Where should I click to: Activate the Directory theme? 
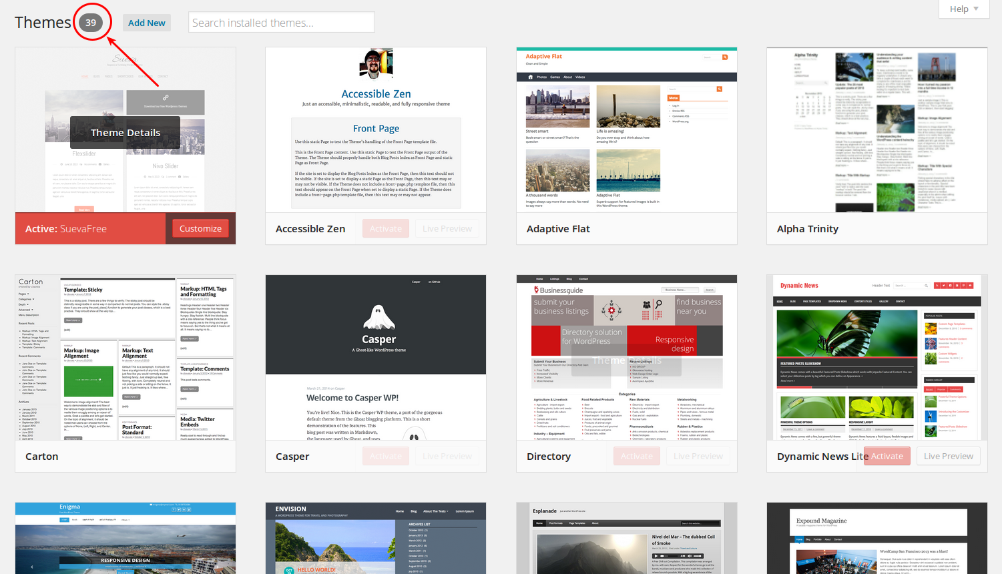coord(637,456)
